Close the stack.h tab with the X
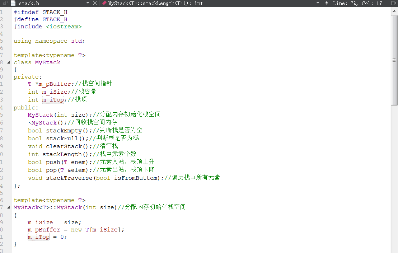 pyautogui.click(x=95, y=3)
